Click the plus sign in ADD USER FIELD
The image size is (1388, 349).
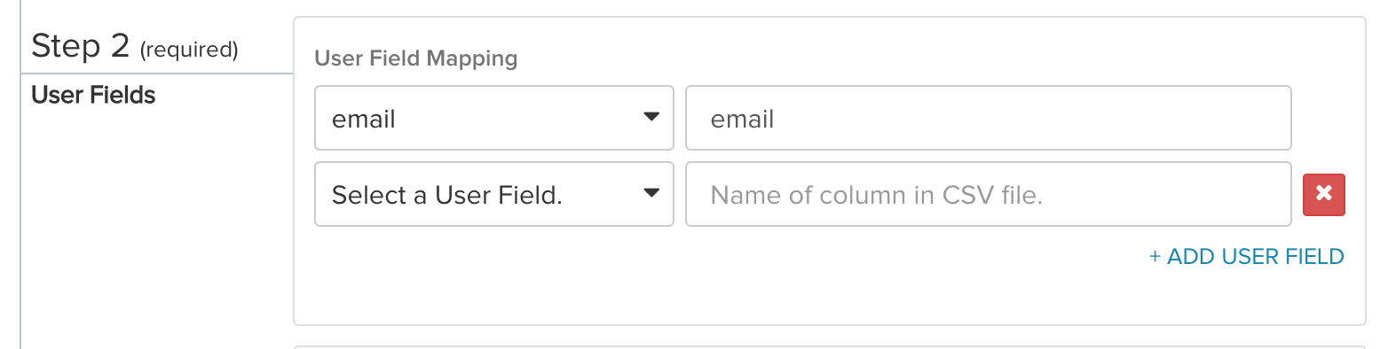[1155, 257]
